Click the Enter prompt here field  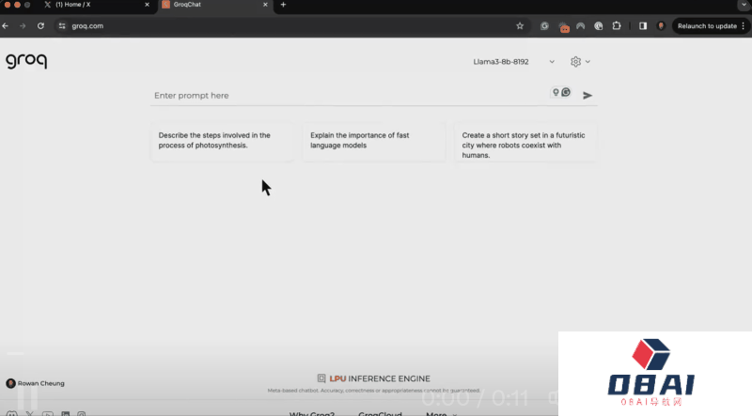[348, 95]
